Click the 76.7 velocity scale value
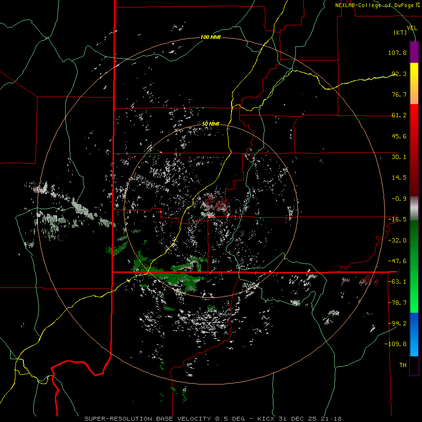The height and width of the screenshot is (422, 422). click(399, 94)
